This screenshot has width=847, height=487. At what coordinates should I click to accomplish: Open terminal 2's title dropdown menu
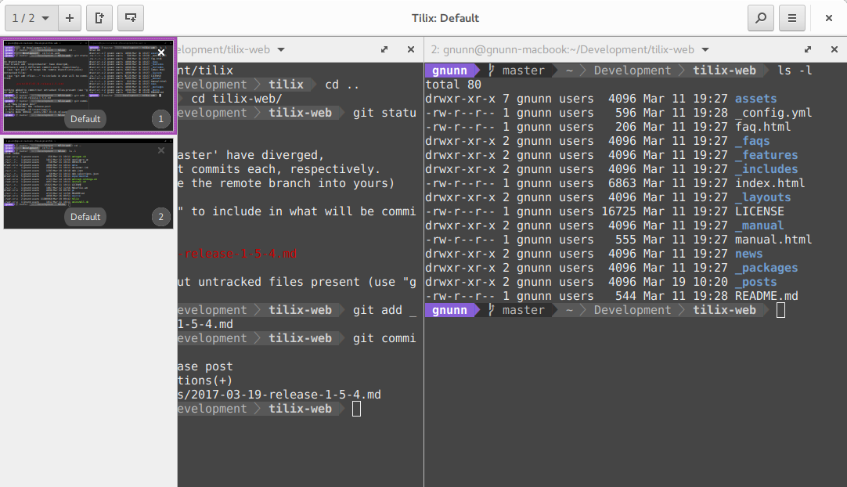point(704,49)
